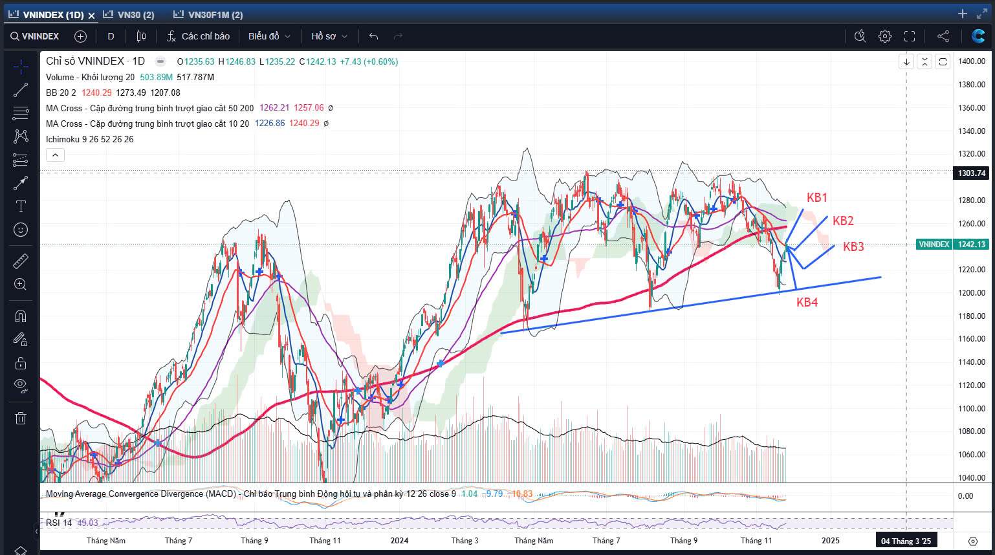The width and height of the screenshot is (995, 555).
Task: Open the D interval selector
Action: click(x=111, y=36)
